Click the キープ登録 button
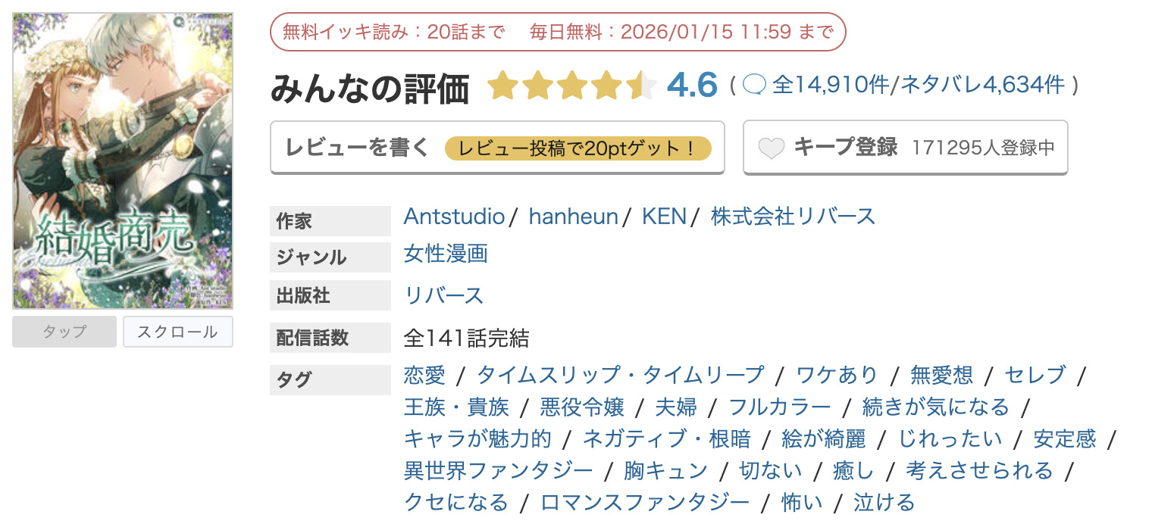This screenshot has width=1152, height=527. coord(905,148)
